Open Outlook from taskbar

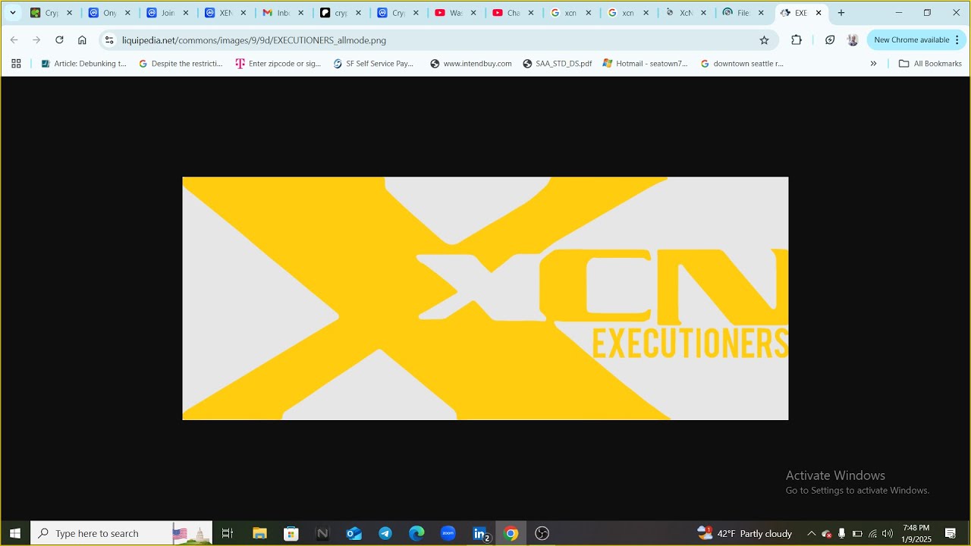pos(354,533)
